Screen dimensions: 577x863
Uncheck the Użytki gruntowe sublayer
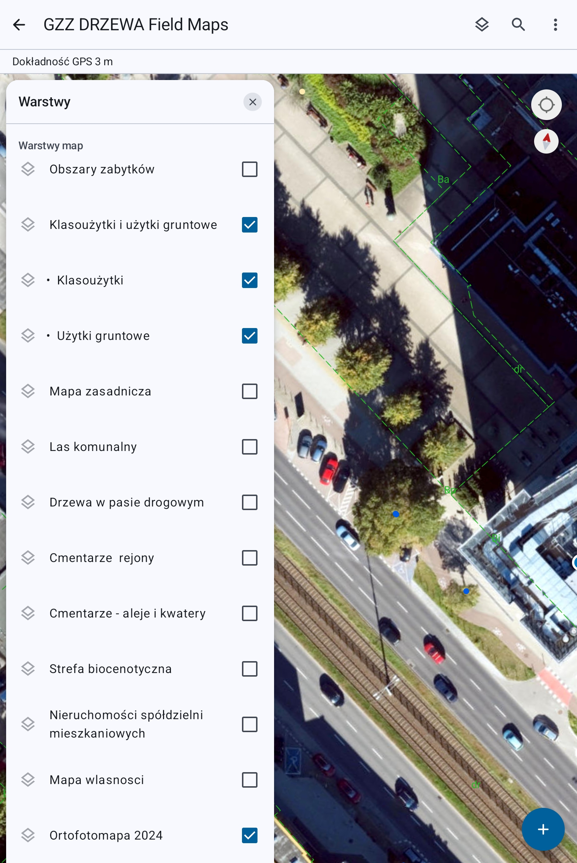click(250, 336)
